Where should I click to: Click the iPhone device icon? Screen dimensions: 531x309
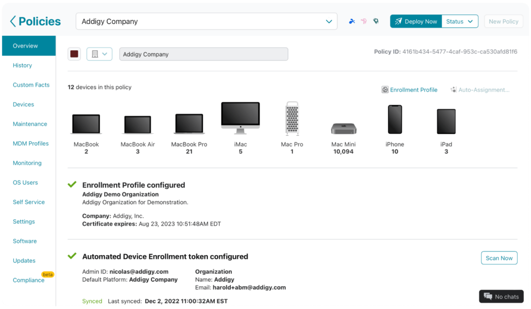395,119
